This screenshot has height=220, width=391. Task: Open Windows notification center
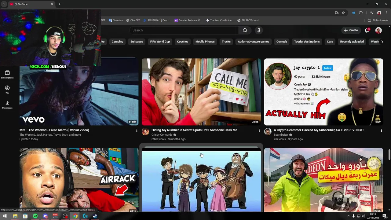click(x=385, y=216)
